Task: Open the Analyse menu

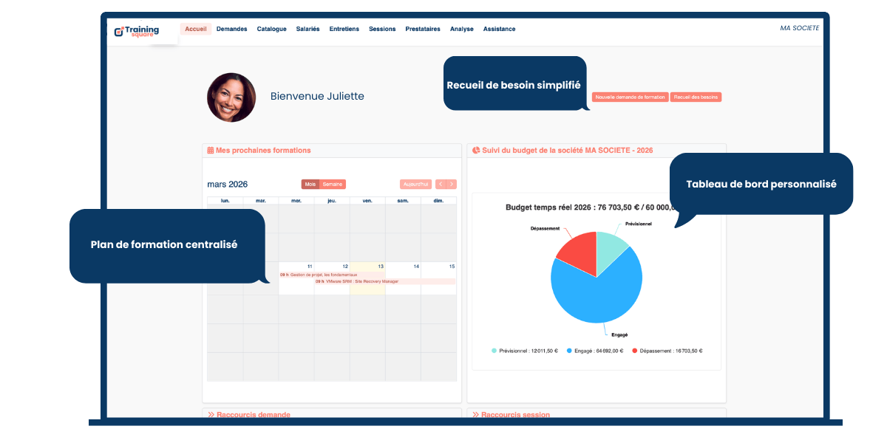Action: 461,29
